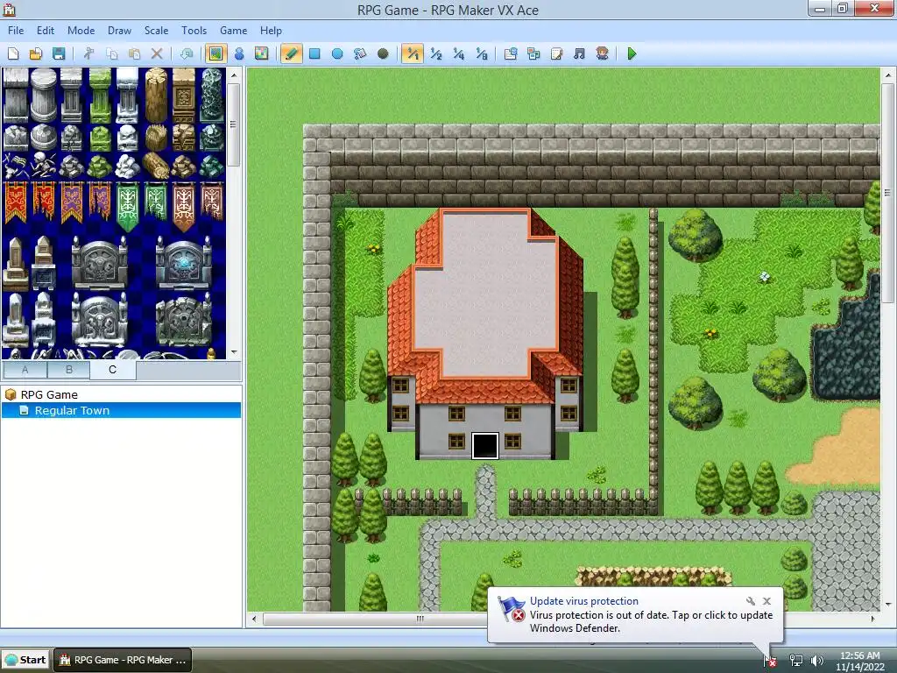Viewport: 897px width, 673px height.
Task: Open the Edit menu
Action: coord(46,31)
